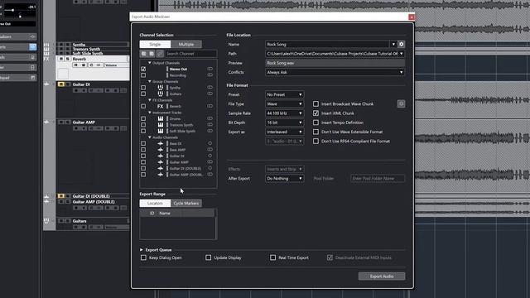Check the Reverb FX channel checkbox
This screenshot has height=298, width=530.
click(x=143, y=106)
